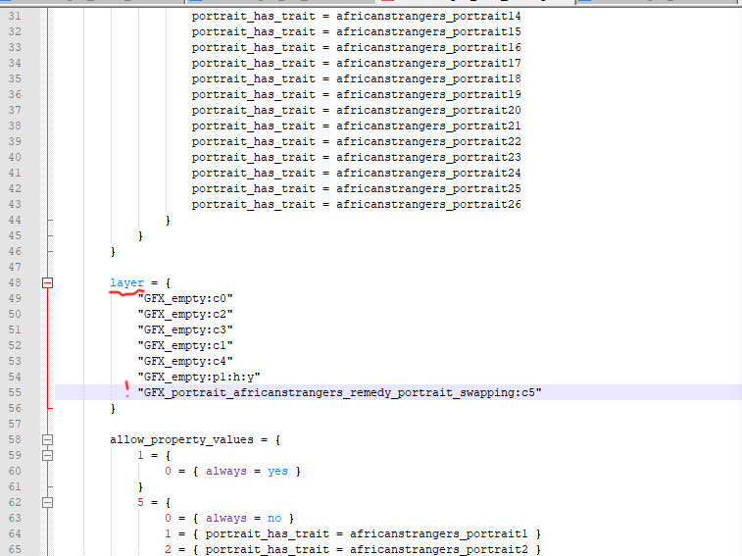Place cursor in "GFX_empty:c2" string

tap(185, 314)
